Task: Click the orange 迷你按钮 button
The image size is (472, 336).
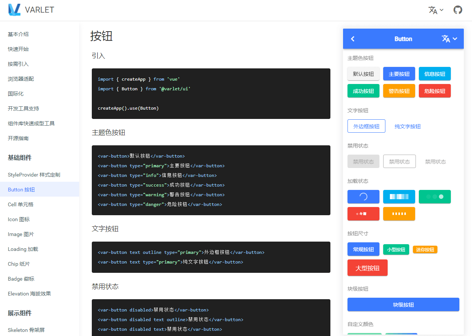Action: [425, 249]
